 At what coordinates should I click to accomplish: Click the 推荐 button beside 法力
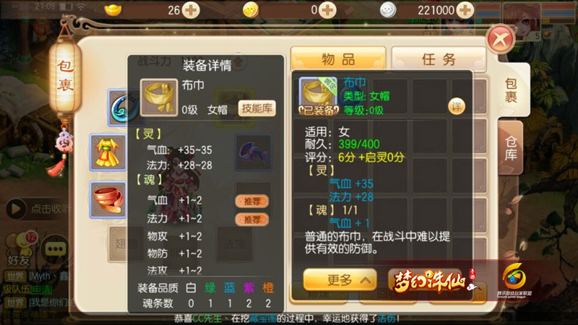(252, 220)
